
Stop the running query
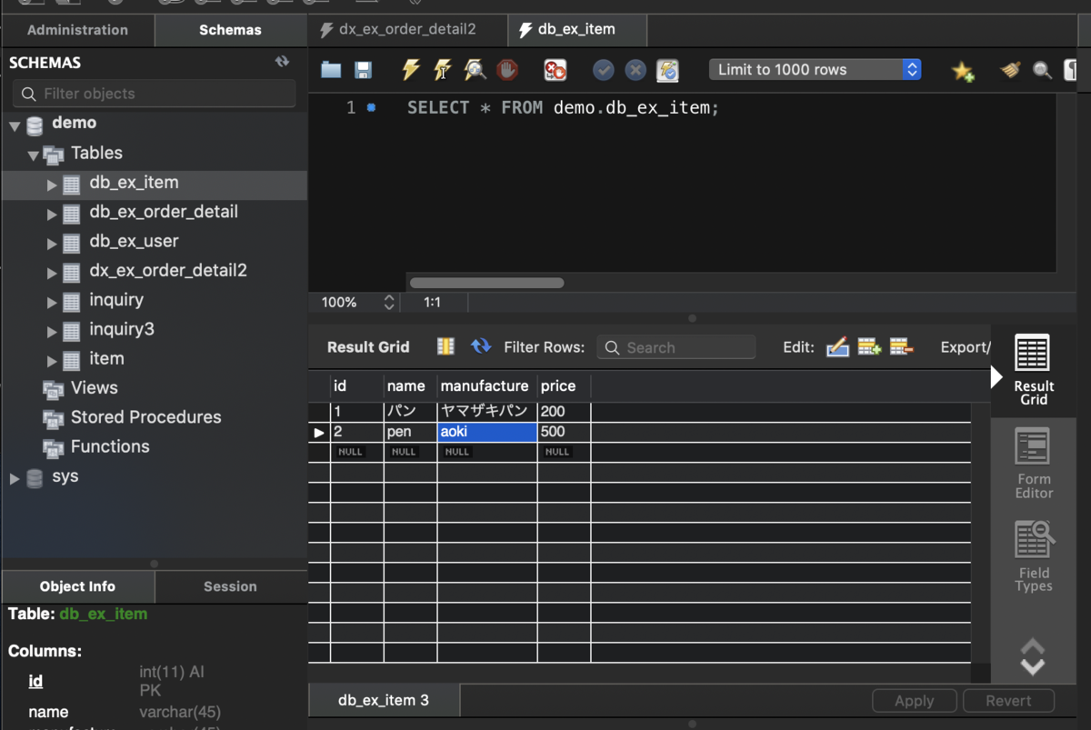click(507, 69)
